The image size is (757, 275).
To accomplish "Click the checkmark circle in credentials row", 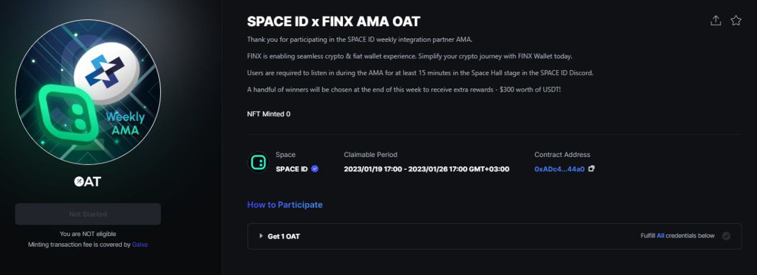I will pyautogui.click(x=726, y=236).
